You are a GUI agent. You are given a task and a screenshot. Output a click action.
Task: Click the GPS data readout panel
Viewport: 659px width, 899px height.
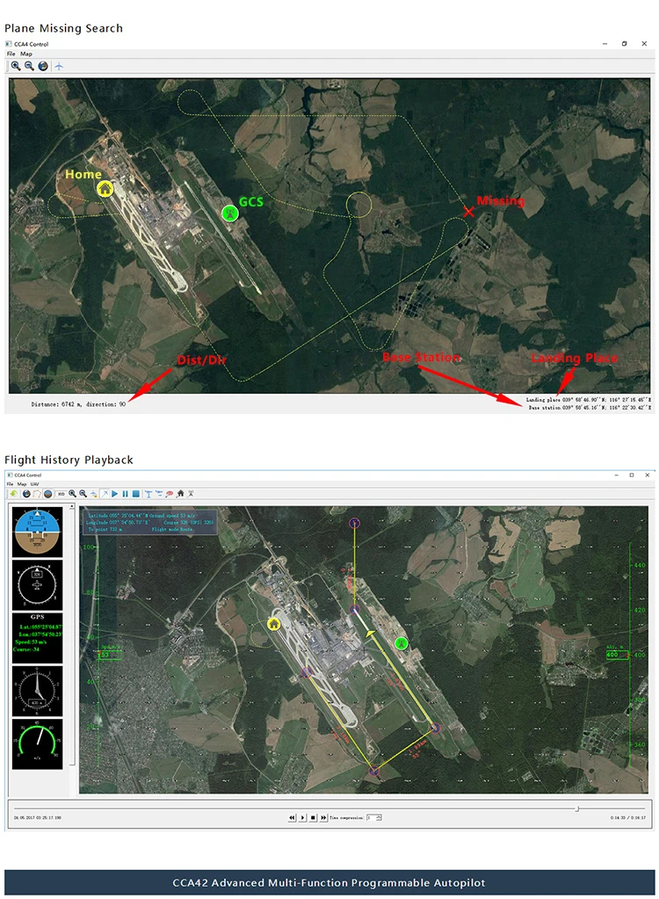[37, 637]
